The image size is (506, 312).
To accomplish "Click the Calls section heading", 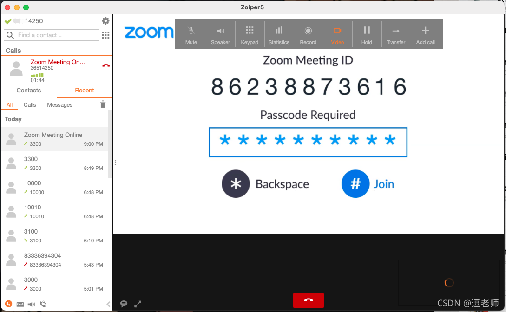I will (x=13, y=51).
